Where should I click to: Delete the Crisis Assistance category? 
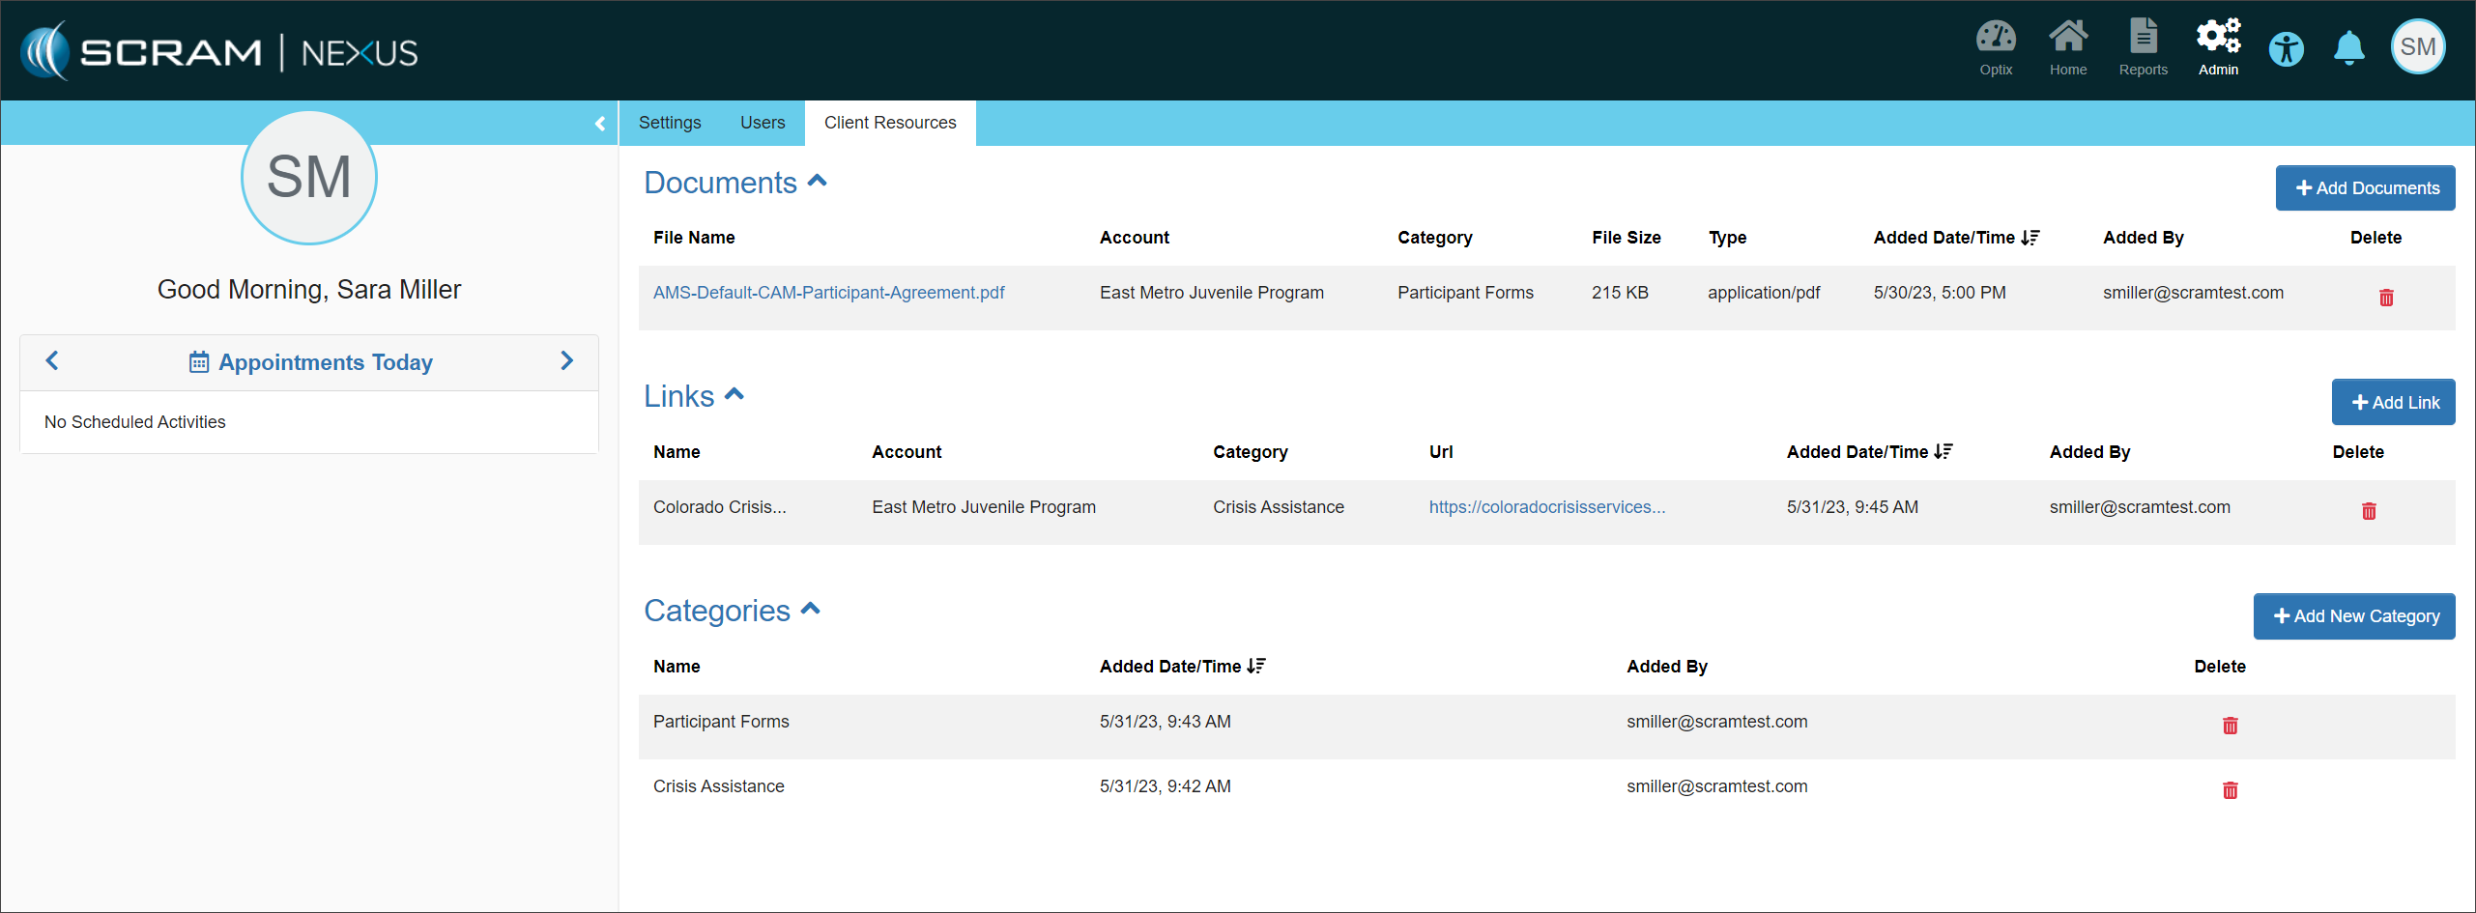tap(2230, 790)
